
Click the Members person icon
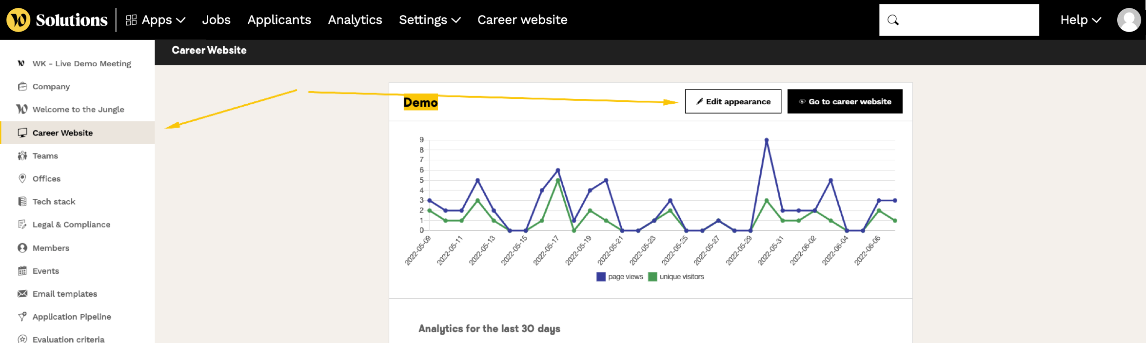click(22, 248)
